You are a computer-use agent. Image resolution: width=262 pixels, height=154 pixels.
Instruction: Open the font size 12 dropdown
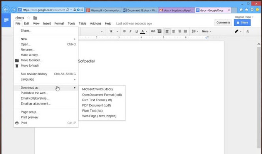pyautogui.click(x=114, y=31)
